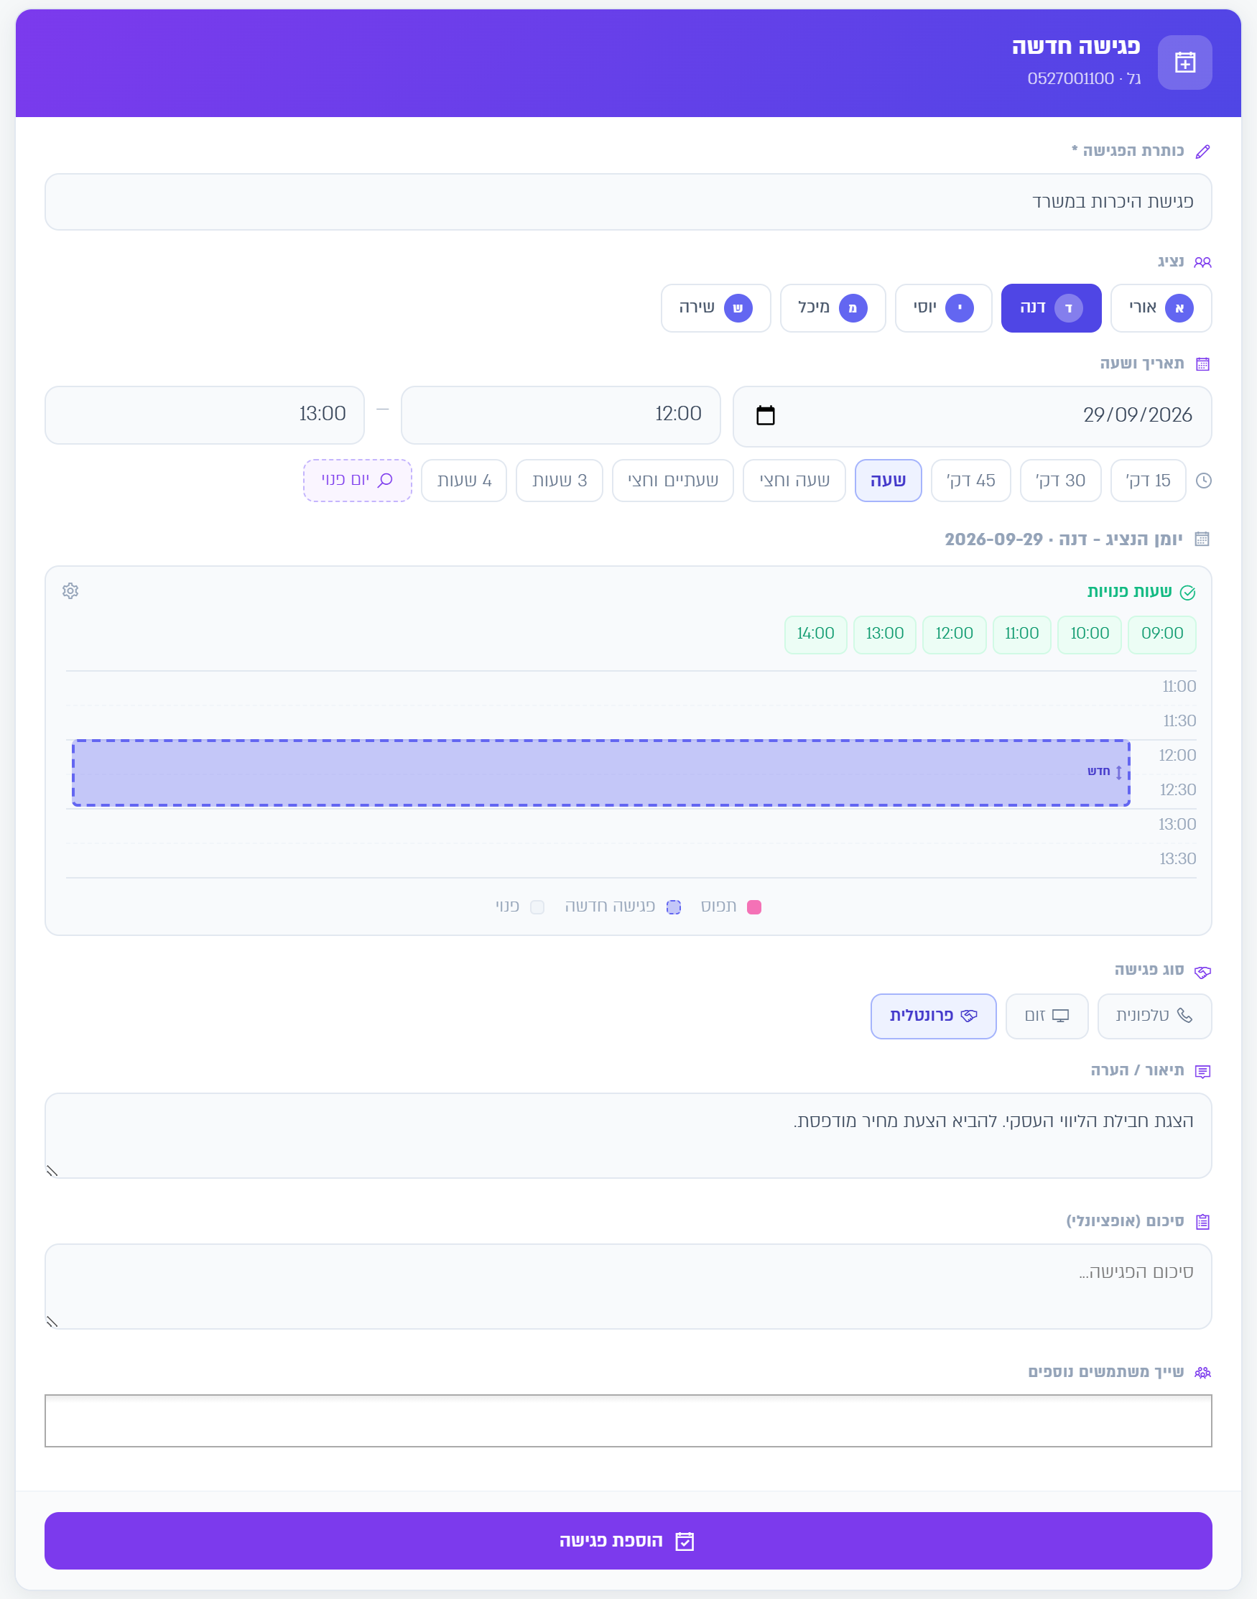This screenshot has height=1599, width=1257.
Task: Click the description note text area
Action: point(628,1136)
